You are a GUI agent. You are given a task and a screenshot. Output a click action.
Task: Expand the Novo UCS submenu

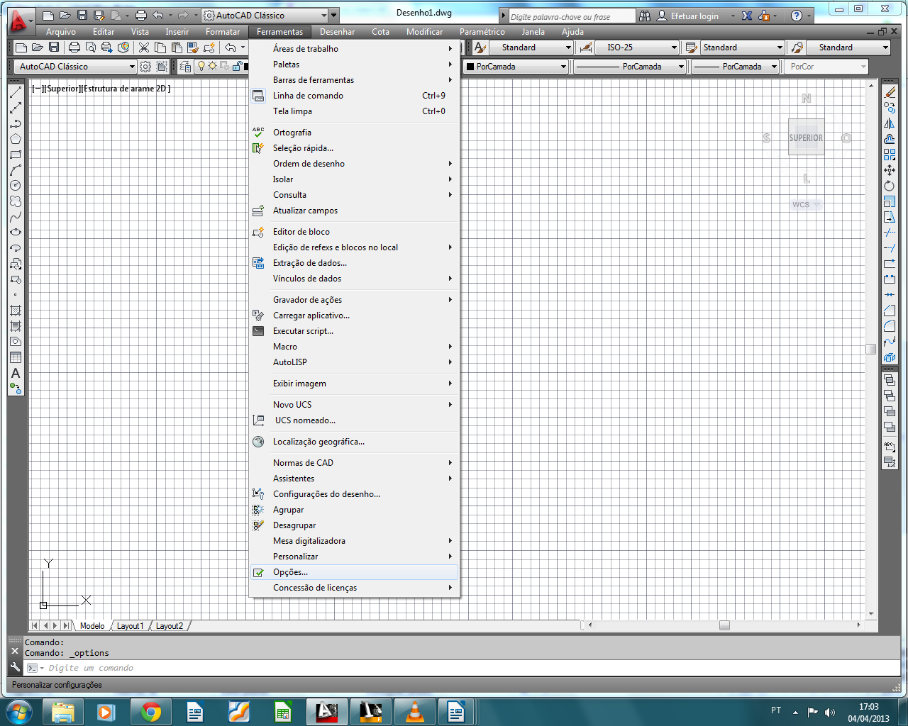pyautogui.click(x=355, y=405)
